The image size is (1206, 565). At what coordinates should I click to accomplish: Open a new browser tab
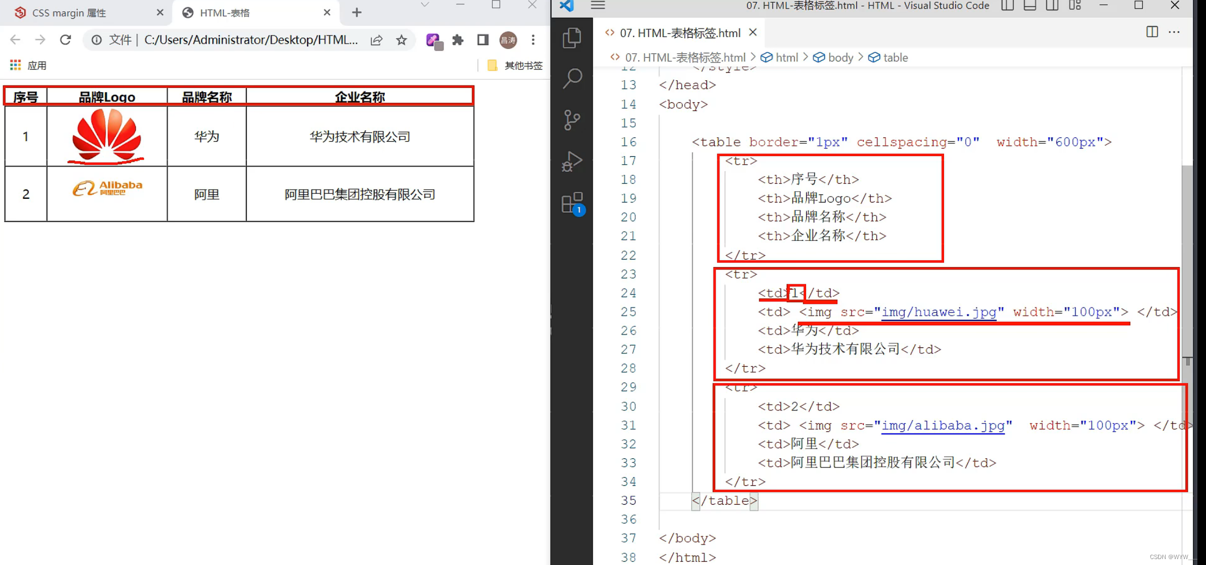(357, 12)
